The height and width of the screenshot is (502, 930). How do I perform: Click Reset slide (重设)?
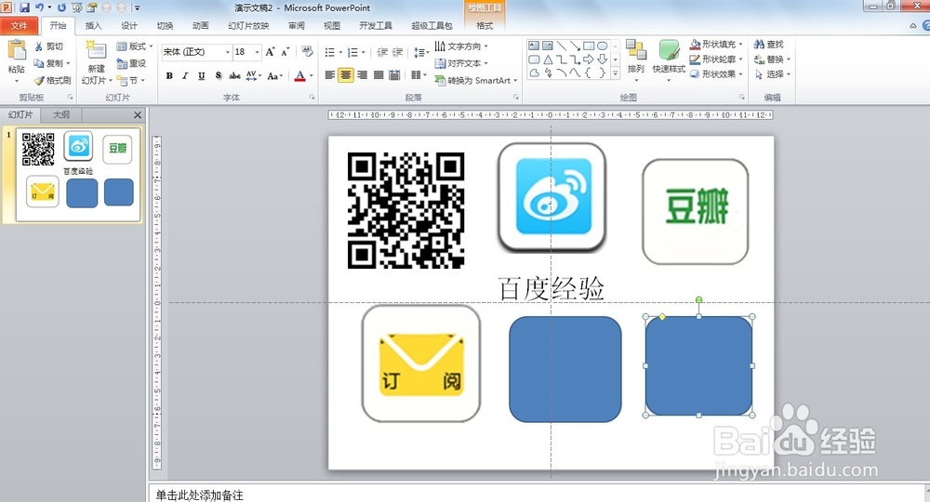pos(131,63)
